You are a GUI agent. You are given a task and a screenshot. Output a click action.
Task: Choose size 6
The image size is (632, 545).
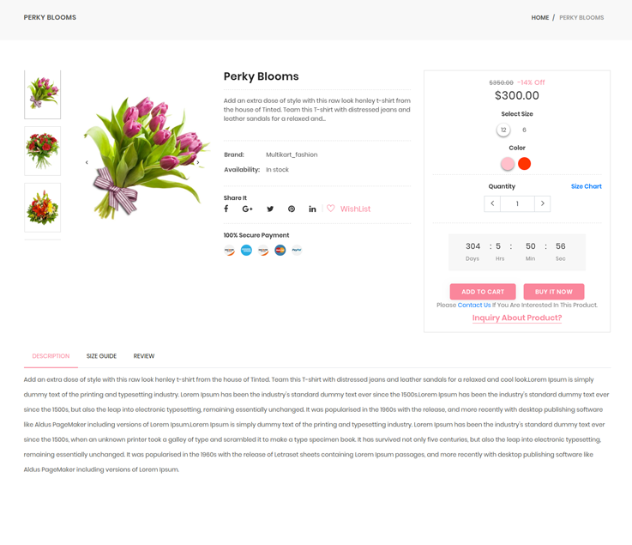pyautogui.click(x=524, y=130)
